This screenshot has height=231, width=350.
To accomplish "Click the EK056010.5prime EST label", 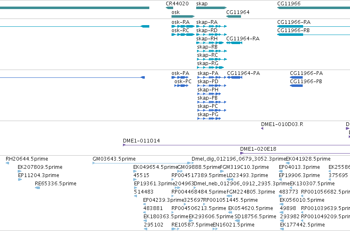I will coord(302,201).
